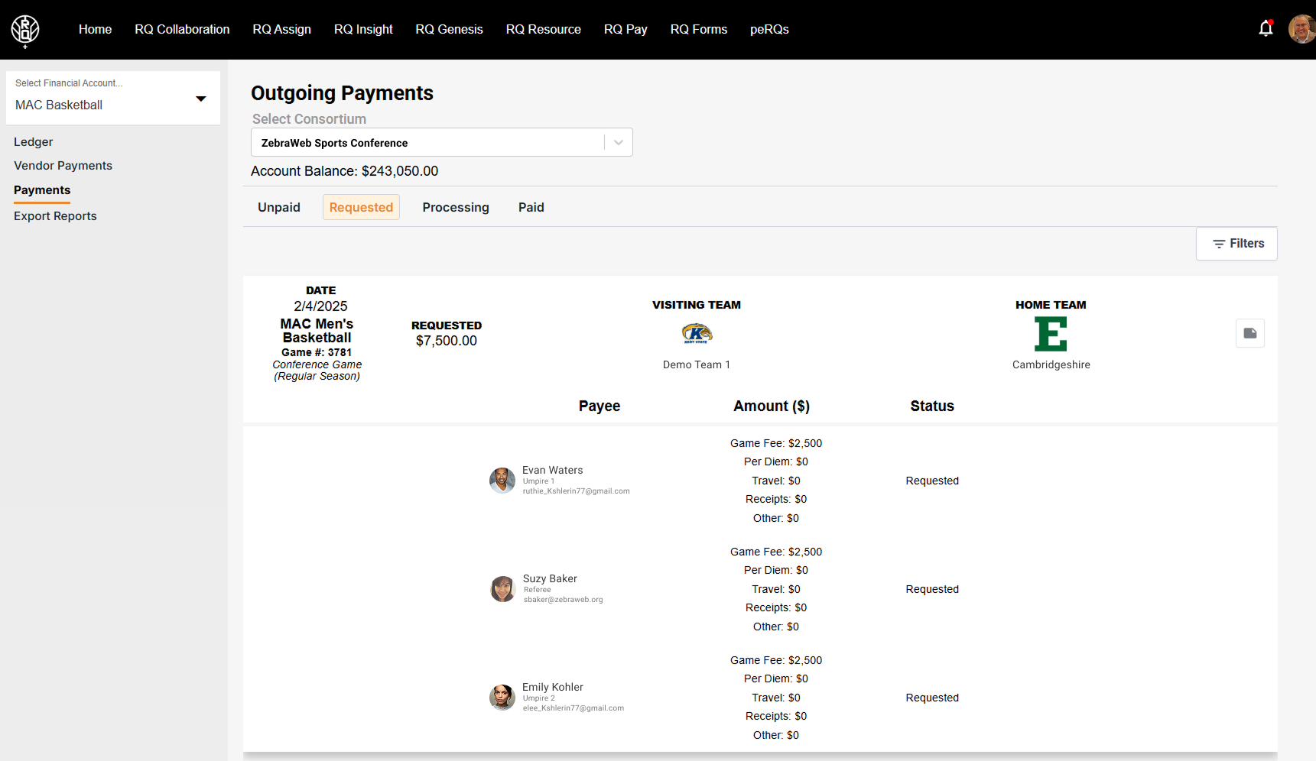1316x761 pixels.
Task: Click Suzy Baker's profile photo
Action: tap(502, 589)
